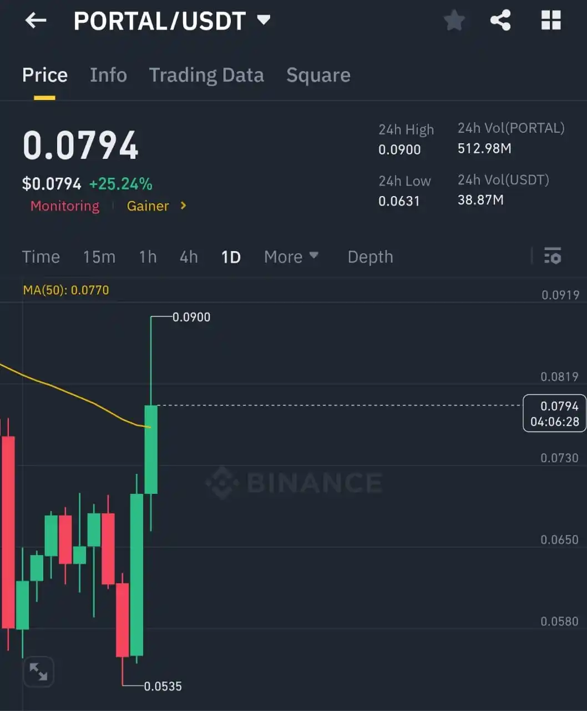This screenshot has height=711, width=587.
Task: Open the grid layout icon
Action: tap(551, 21)
